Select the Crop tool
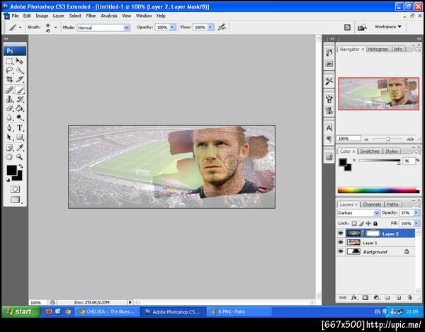425x332 pixels. [x=10, y=80]
